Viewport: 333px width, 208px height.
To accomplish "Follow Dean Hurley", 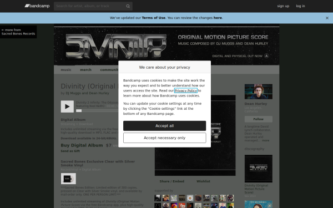I will coord(259,119).
